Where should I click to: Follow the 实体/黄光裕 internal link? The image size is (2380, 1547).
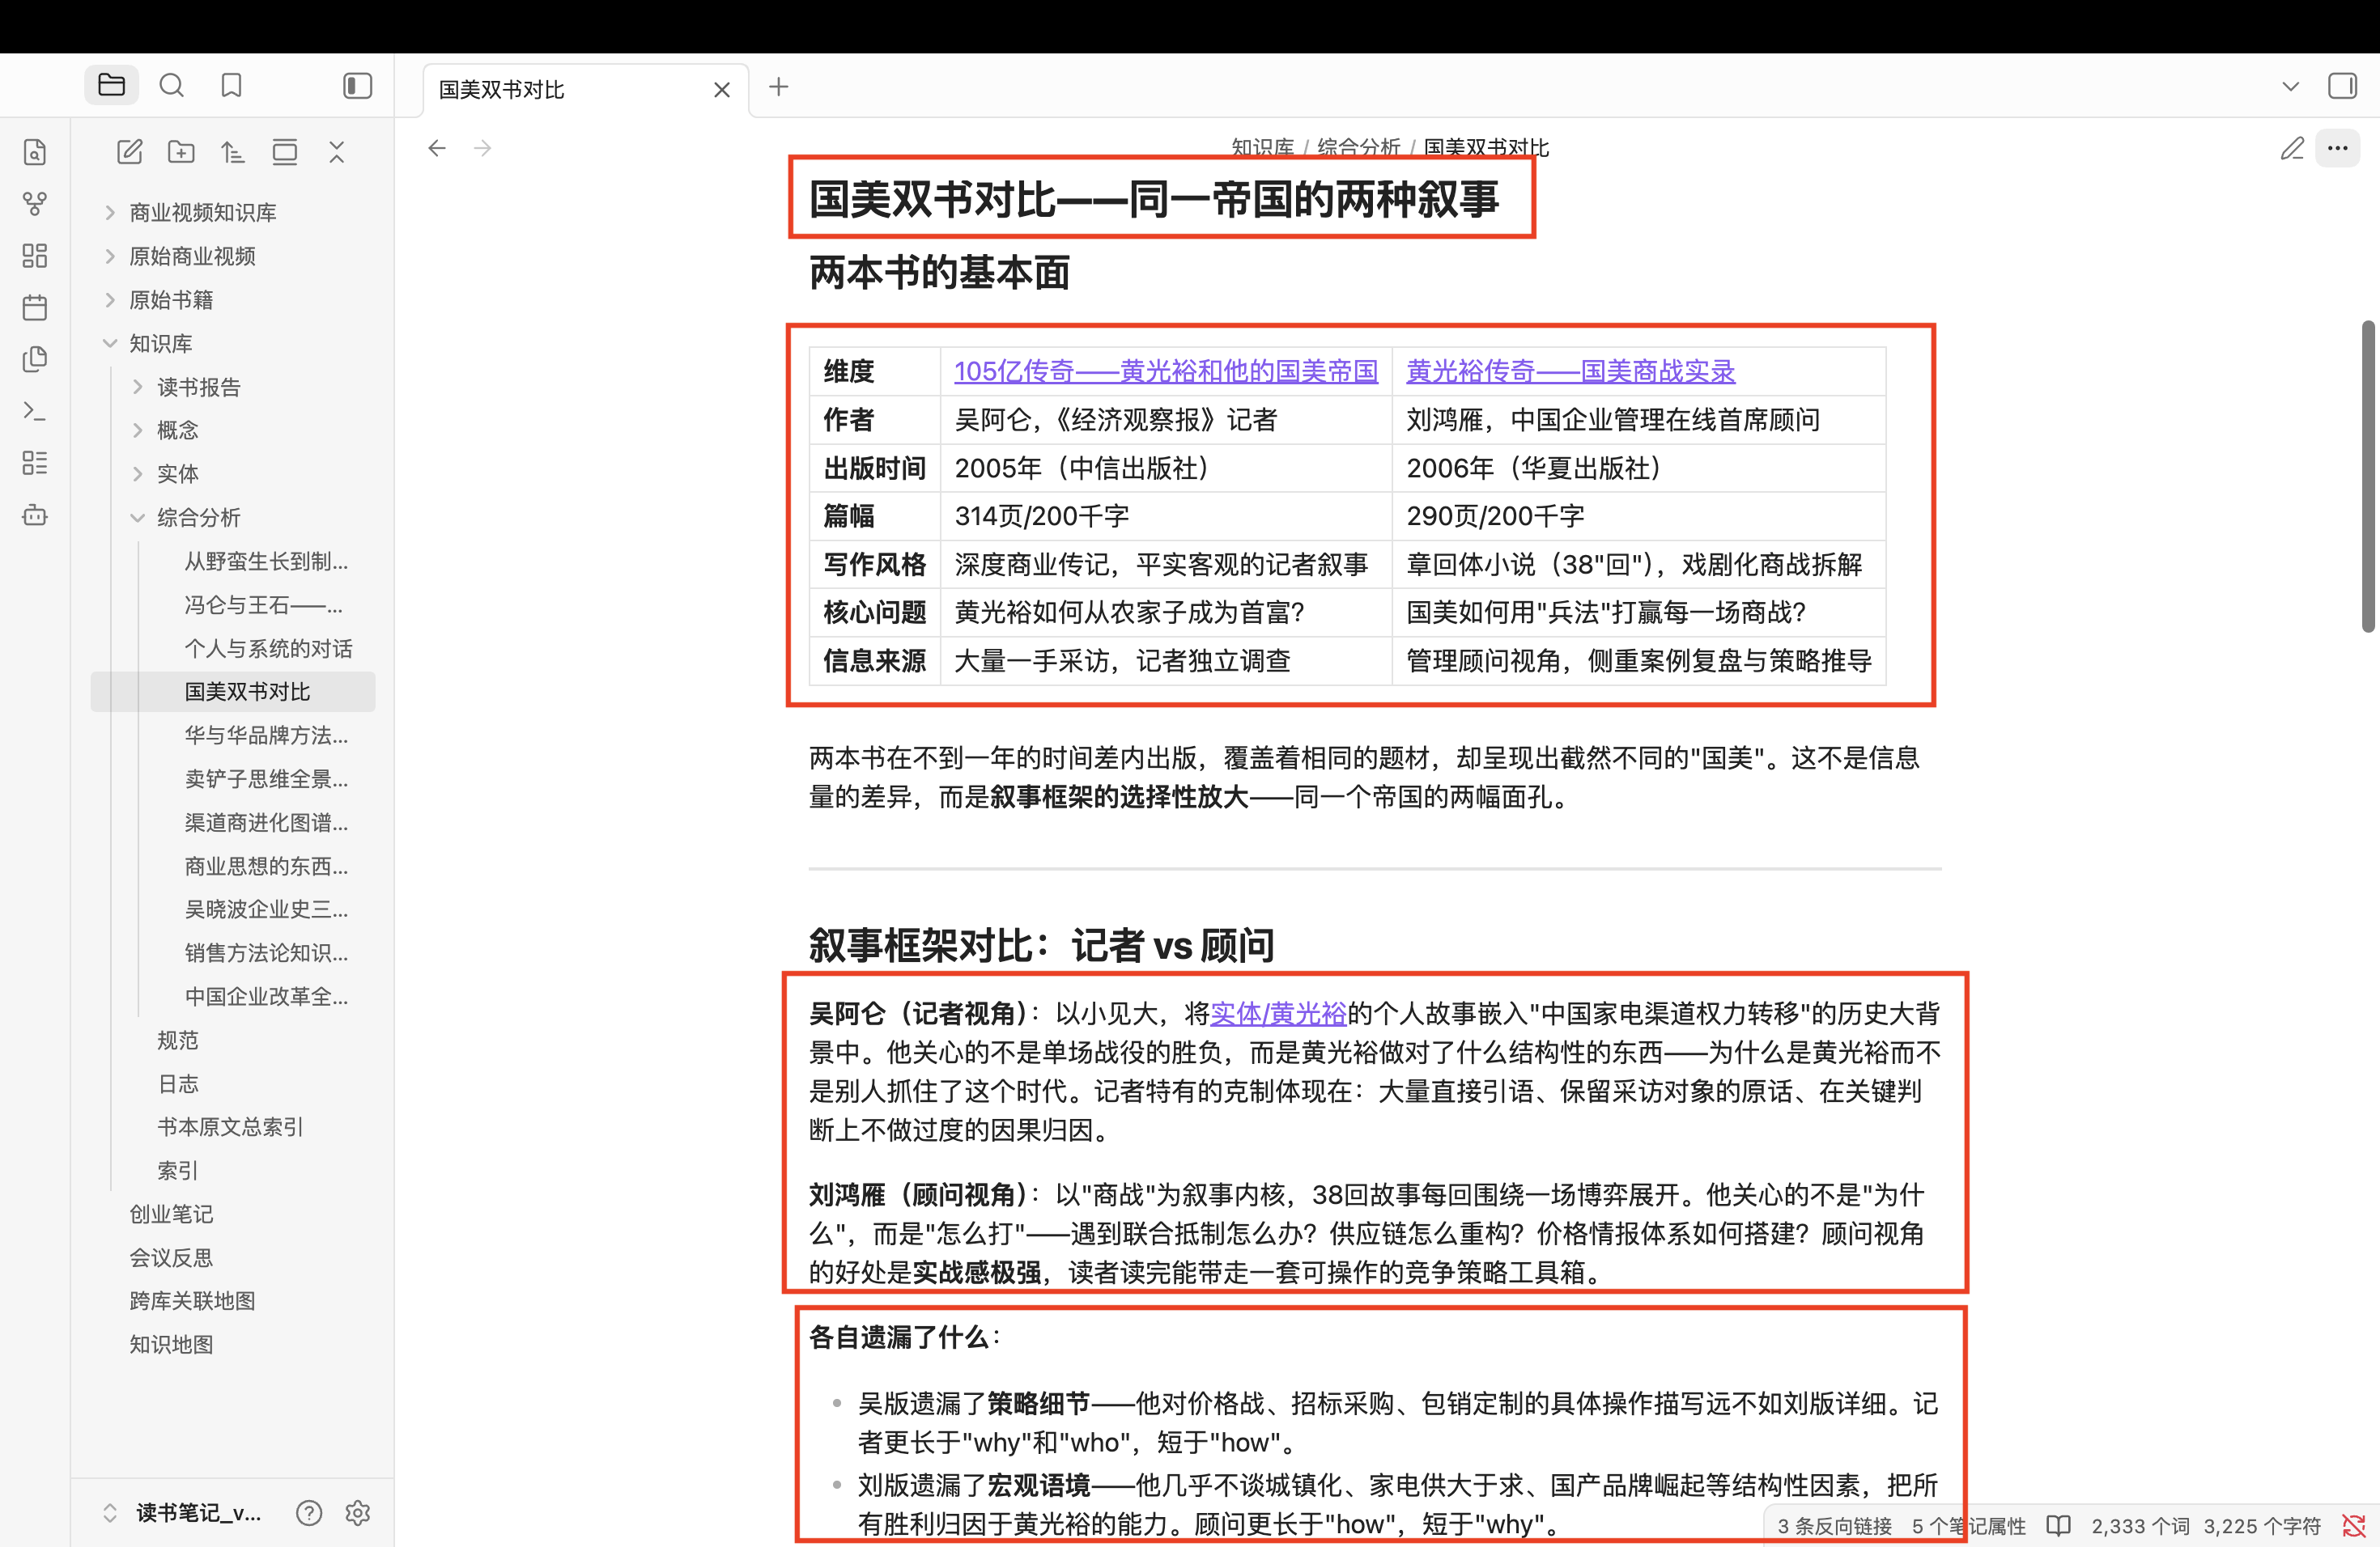point(1278,1015)
